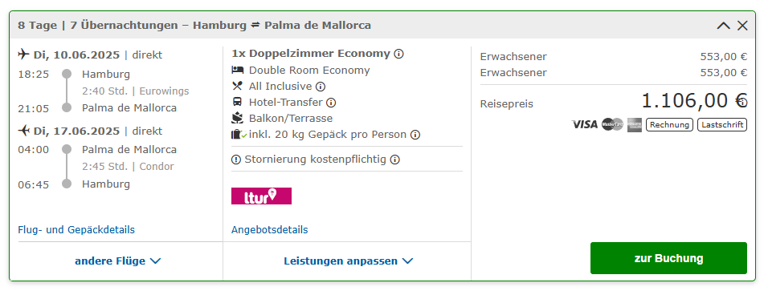This screenshot has width=764, height=291.
Task: Click the warning icon before Stornierung kostenpflichtig
Action: (236, 160)
